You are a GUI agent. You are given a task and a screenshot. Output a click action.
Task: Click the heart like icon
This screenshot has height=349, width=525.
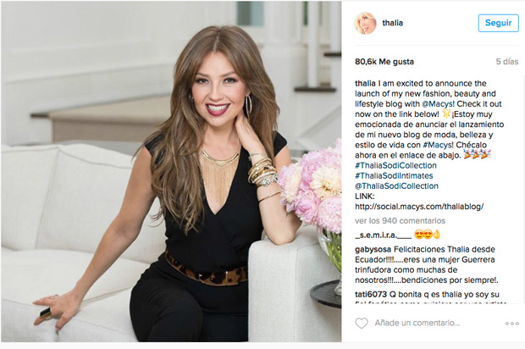(362, 323)
